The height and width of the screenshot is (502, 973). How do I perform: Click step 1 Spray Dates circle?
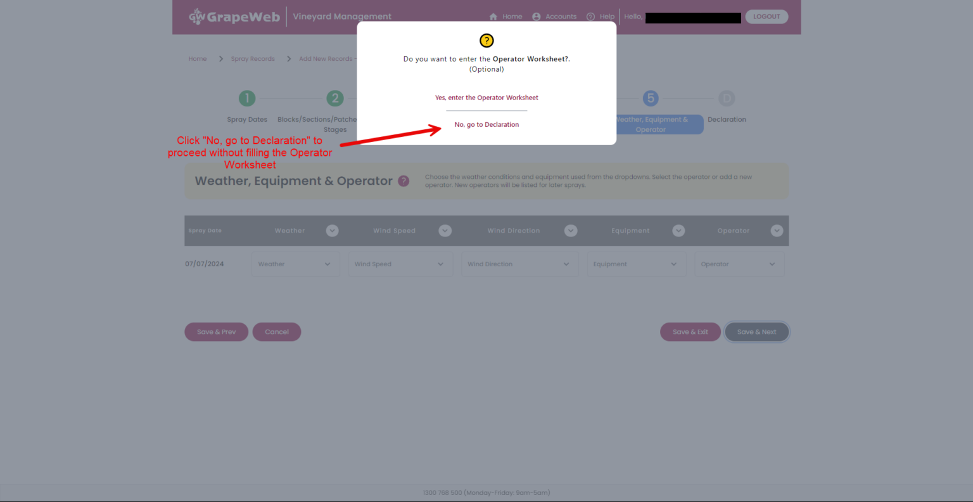[247, 98]
